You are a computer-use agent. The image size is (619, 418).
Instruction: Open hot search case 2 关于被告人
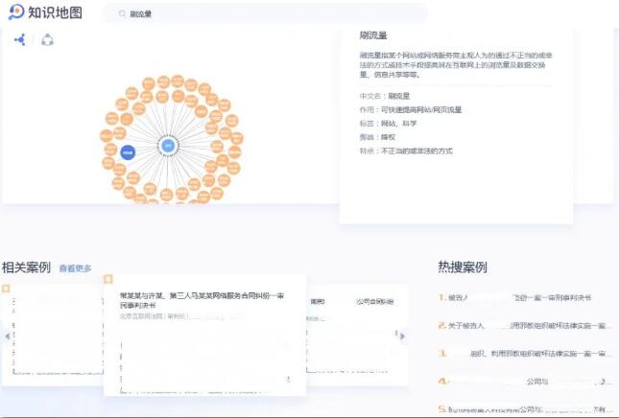pyautogui.click(x=525, y=325)
